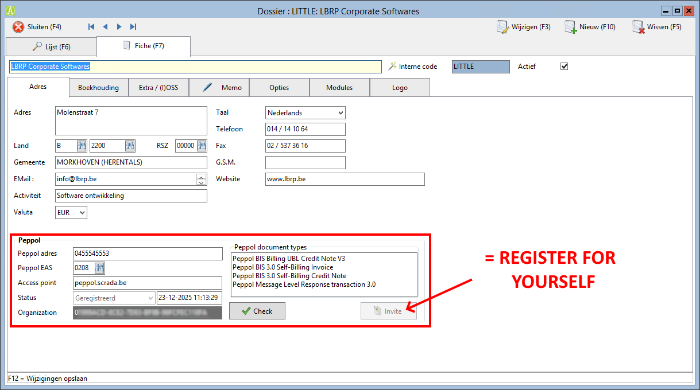Click the company name field LBRP Corporate Softwares

pos(195,67)
